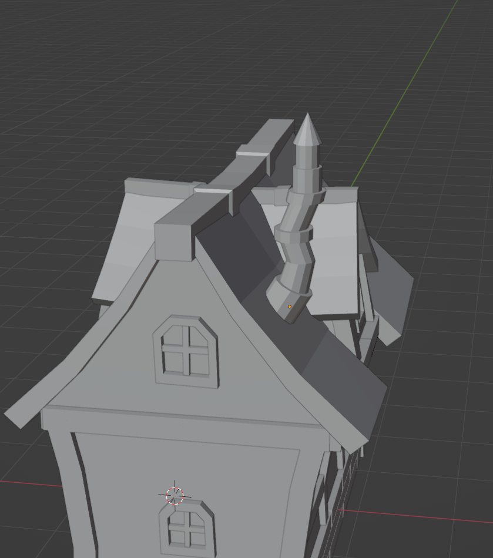The width and height of the screenshot is (493, 558).
Task: Select the upper gable window with cross frame
Action: (186, 352)
